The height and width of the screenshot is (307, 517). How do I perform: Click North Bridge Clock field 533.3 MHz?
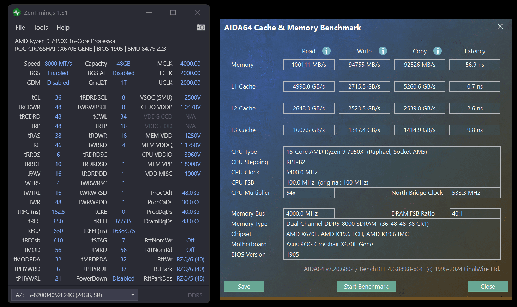tap(475, 193)
